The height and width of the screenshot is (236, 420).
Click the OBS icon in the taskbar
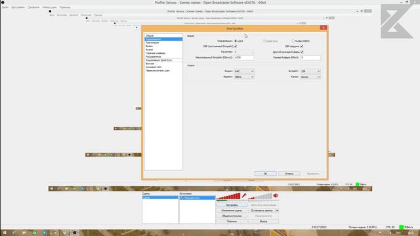coord(75,233)
